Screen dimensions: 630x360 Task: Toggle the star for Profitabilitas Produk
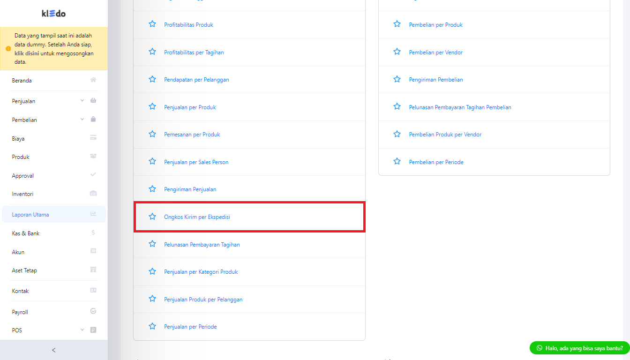click(x=152, y=24)
